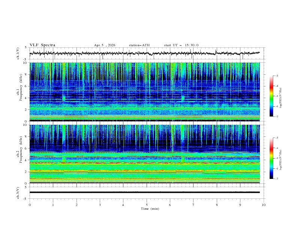
Task: Click the ch.1 colorbar "log(PSD)(V²/Hz)" label
Action: 281,98
